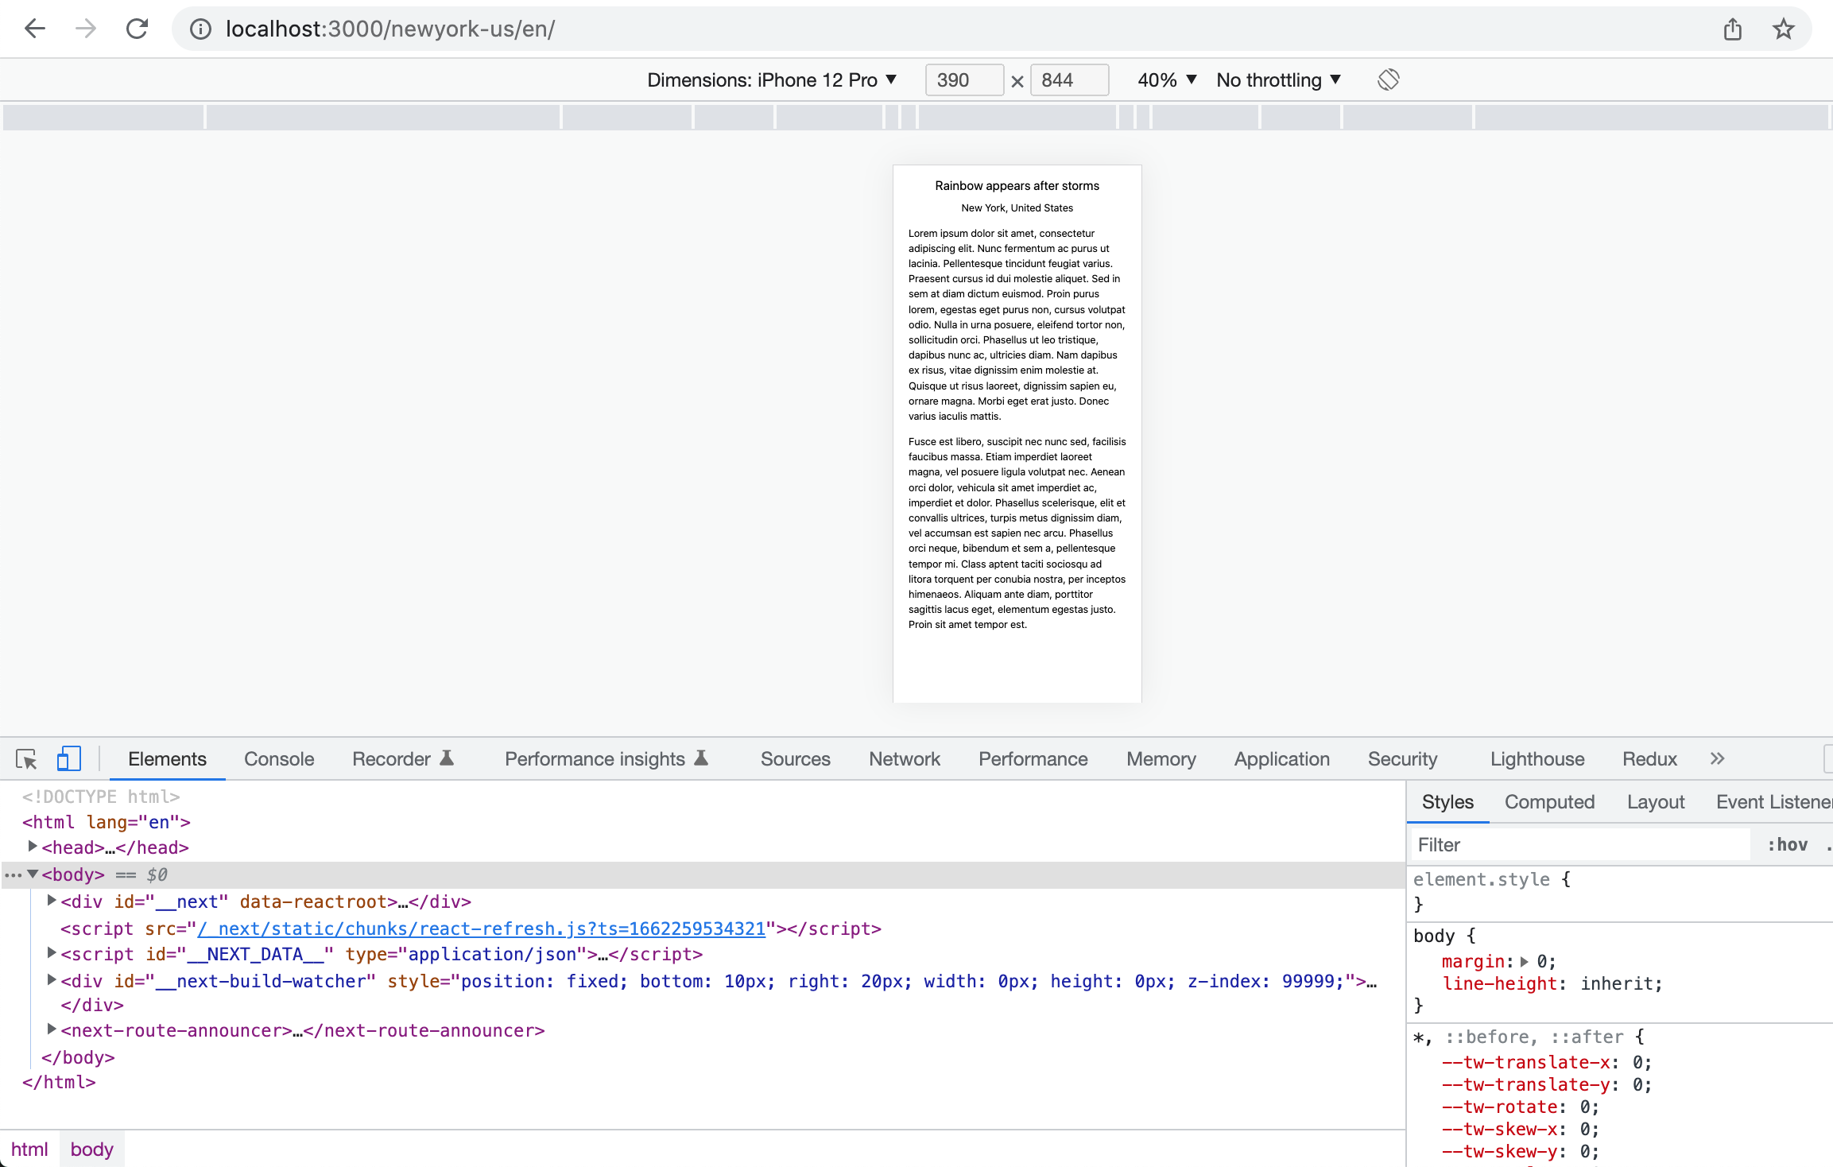View site information icon in address bar
Viewport: 1833px width, 1167px height.
click(x=200, y=29)
